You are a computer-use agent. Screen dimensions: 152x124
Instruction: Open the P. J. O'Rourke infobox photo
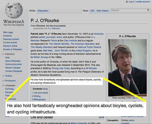[127, 68]
